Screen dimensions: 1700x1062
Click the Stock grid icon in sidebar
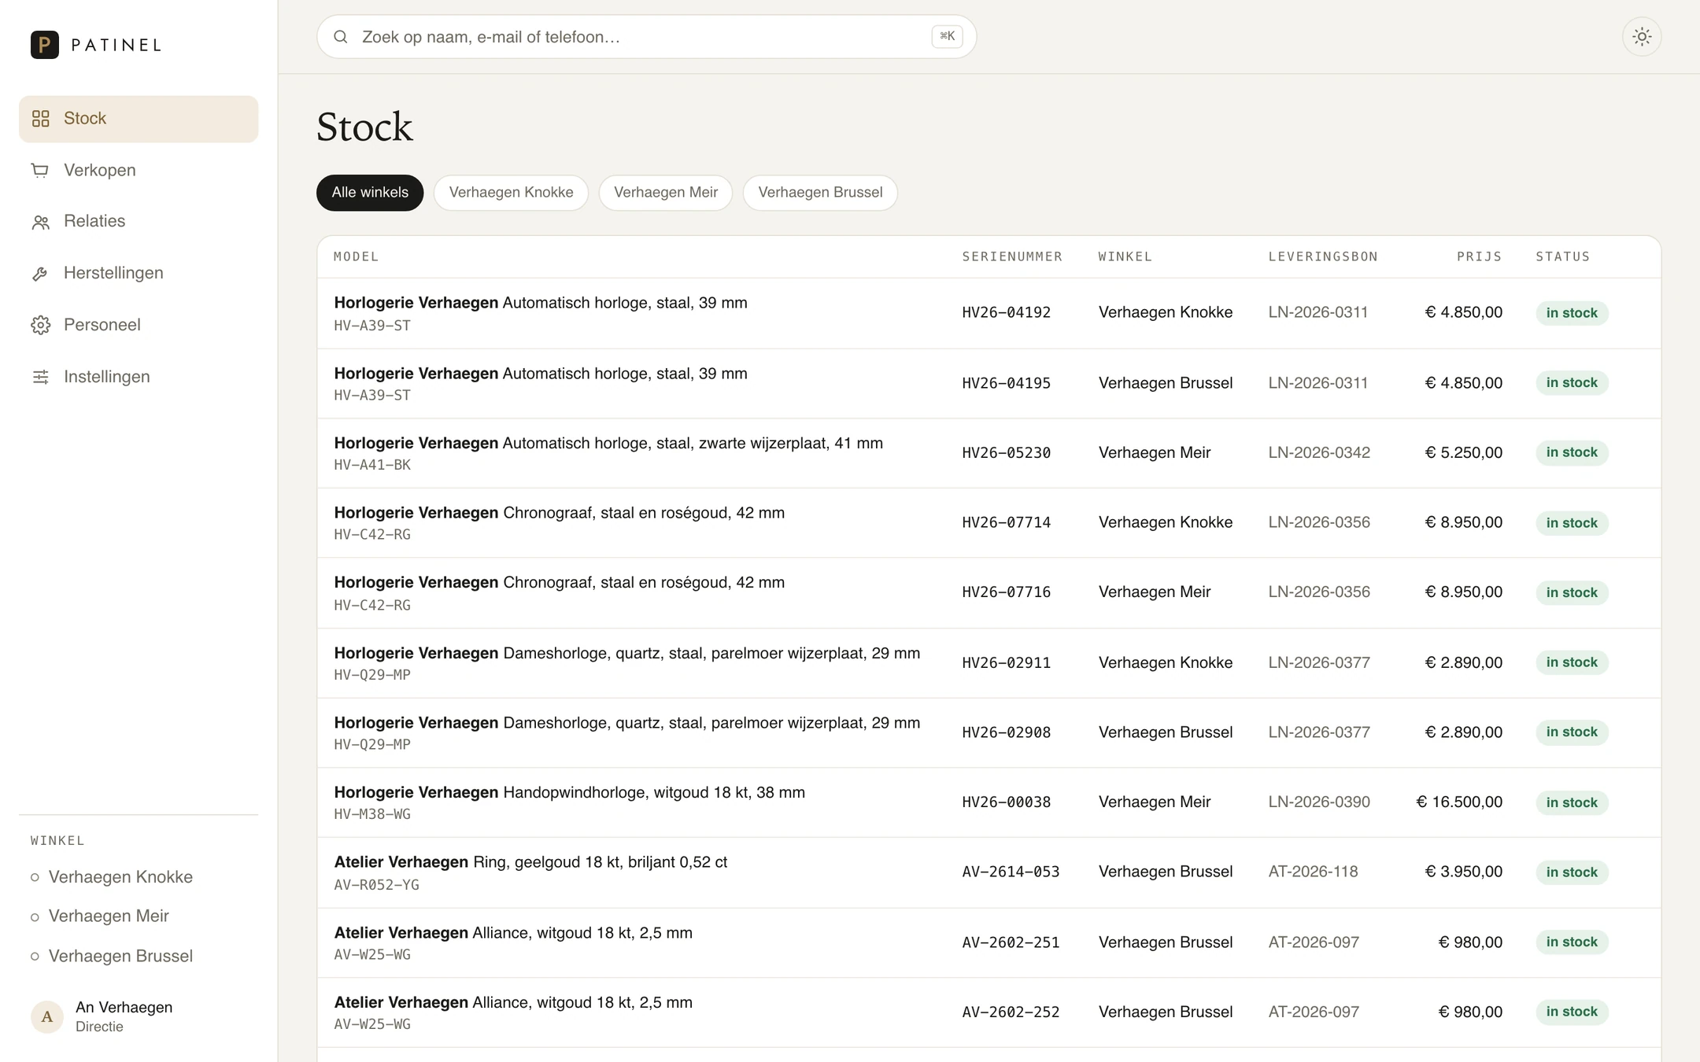41,119
